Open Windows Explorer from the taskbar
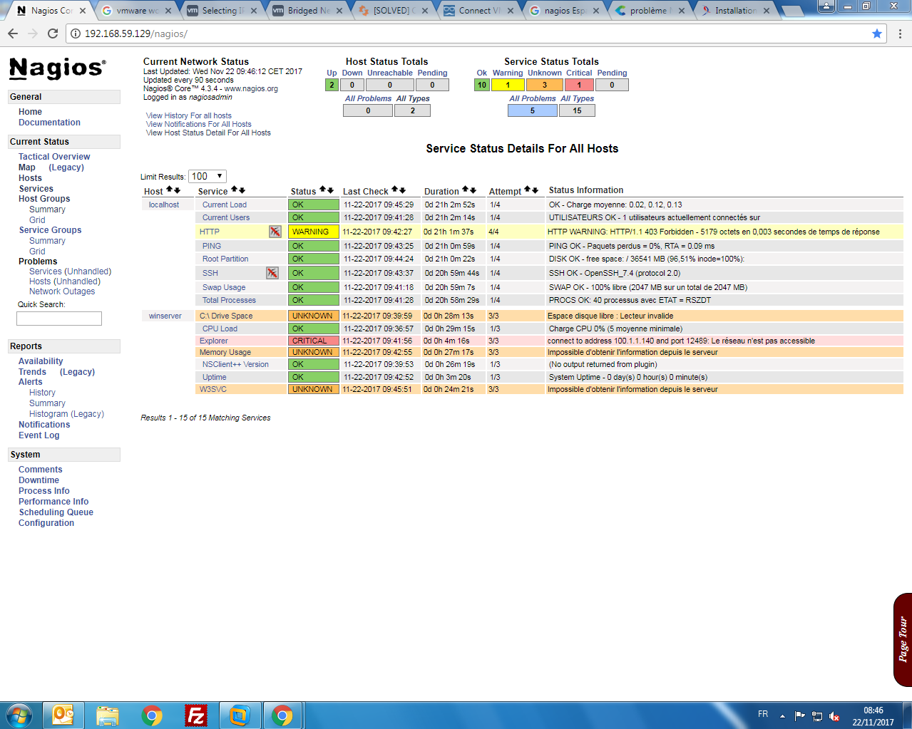 (x=108, y=715)
